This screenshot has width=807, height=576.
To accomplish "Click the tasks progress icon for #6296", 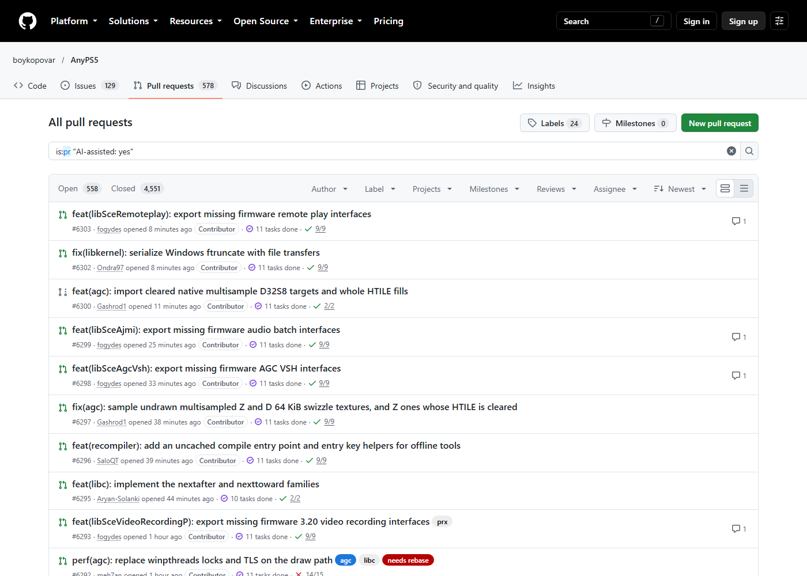I will click(250, 461).
